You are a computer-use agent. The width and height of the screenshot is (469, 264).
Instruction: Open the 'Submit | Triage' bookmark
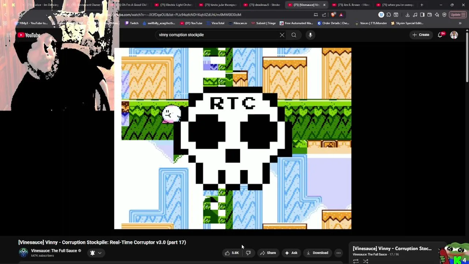(x=263, y=23)
